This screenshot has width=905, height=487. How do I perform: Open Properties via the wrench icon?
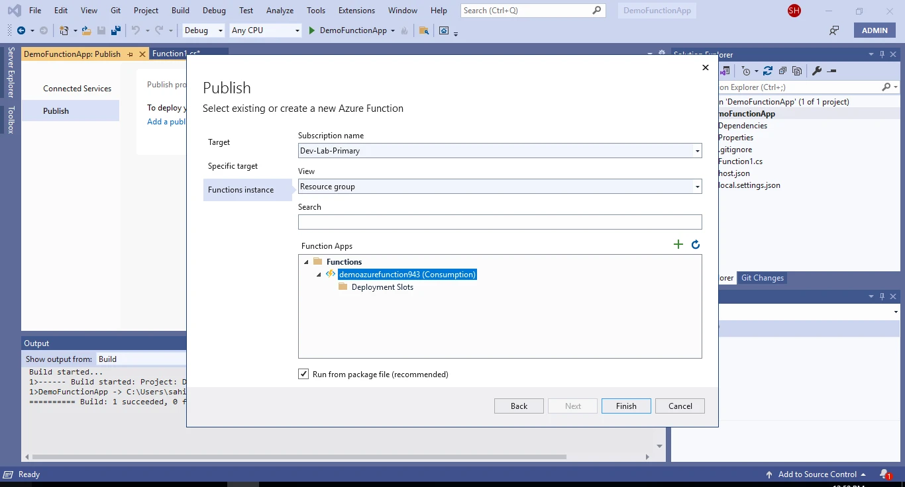point(818,70)
